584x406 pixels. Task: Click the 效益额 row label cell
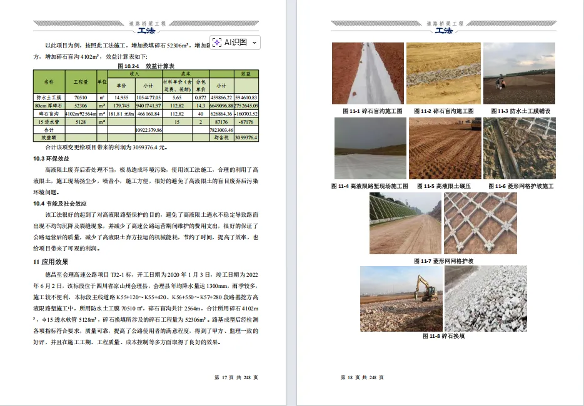point(49,137)
